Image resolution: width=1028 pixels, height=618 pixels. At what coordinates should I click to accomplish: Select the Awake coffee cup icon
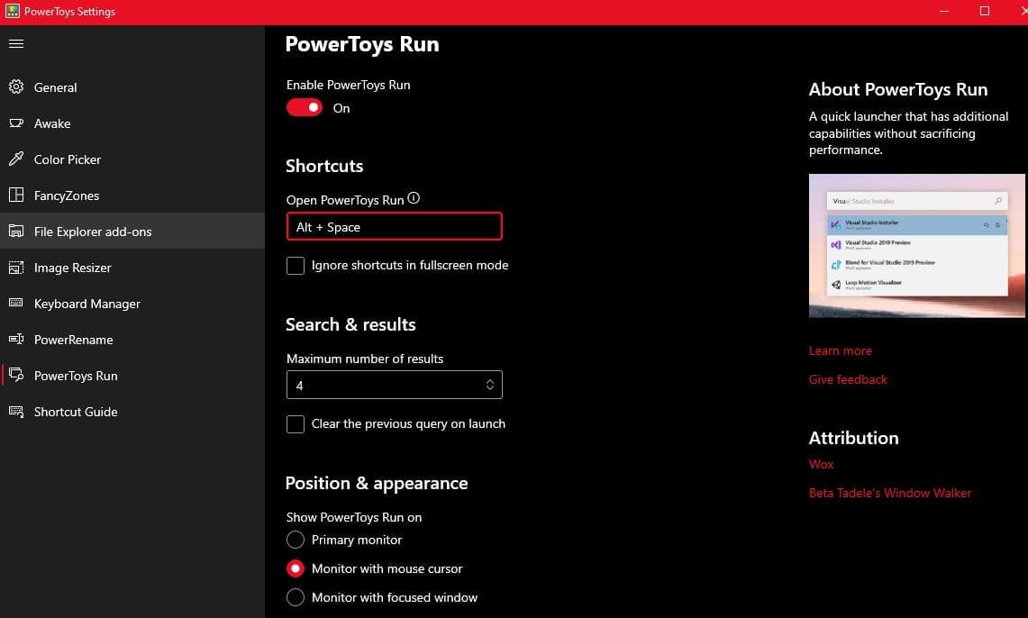16,123
